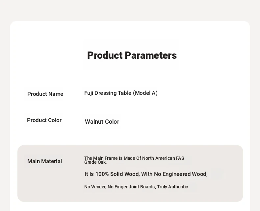The width and height of the screenshot is (260, 211).
Task: Click the text (Model A)
Action: pos(145,93)
